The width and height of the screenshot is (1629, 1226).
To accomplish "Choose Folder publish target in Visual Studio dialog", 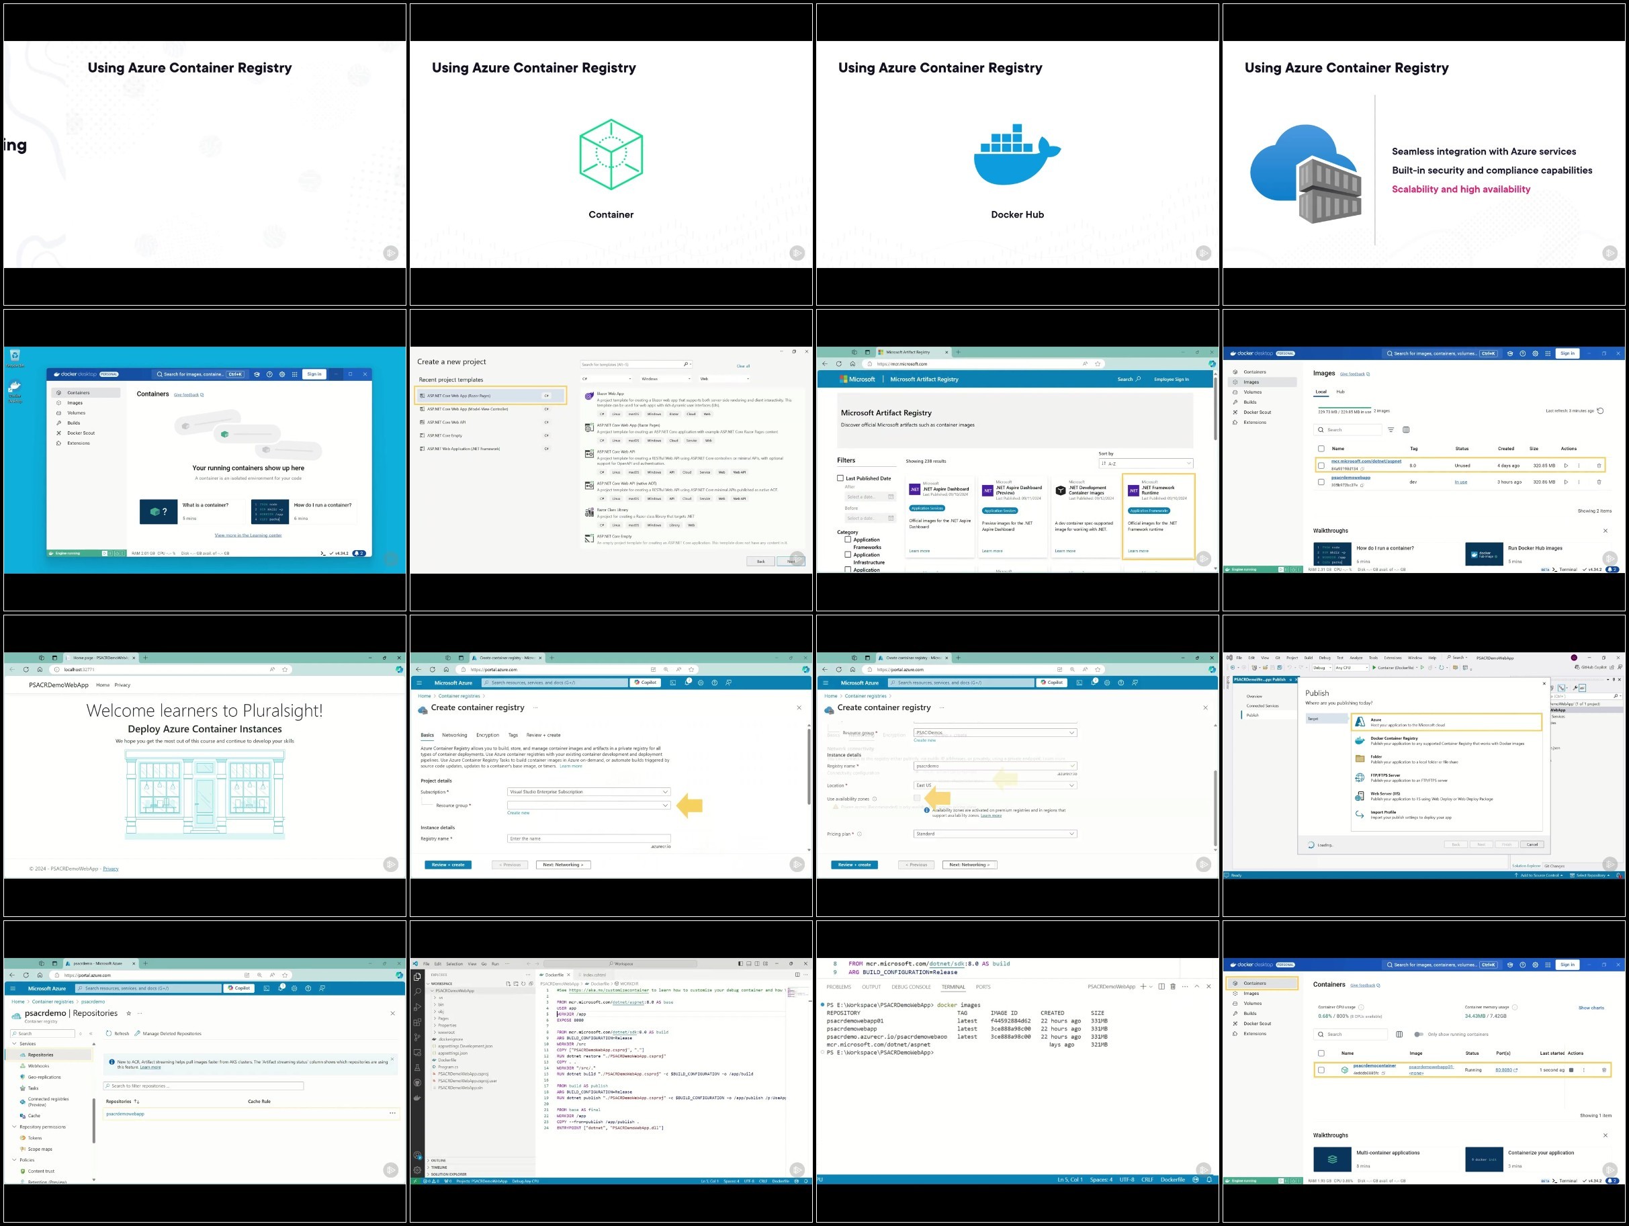I will pos(1446,759).
